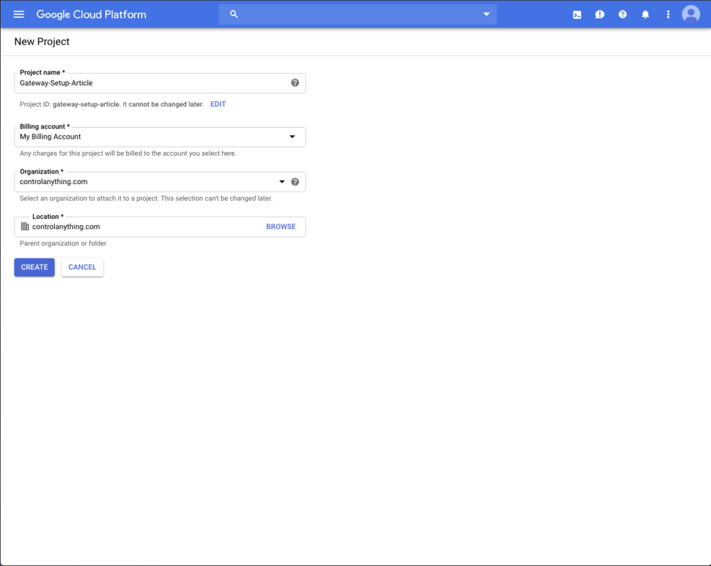Click the Project ID 'gateway-setup-article' text
711x566 pixels.
[x=86, y=104]
